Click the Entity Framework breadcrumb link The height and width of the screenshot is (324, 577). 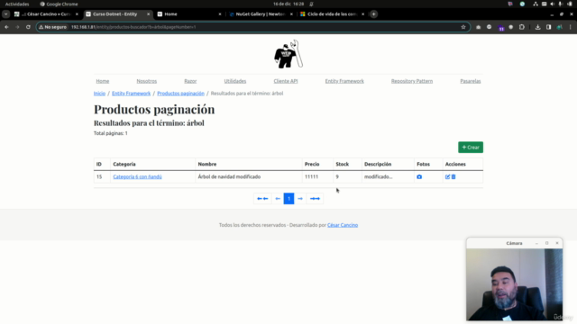point(131,94)
